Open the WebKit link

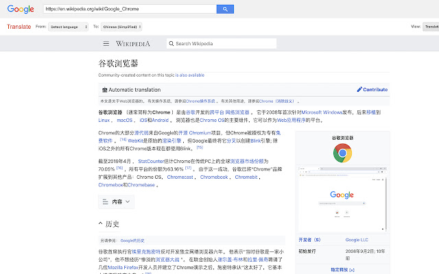(x=136, y=140)
